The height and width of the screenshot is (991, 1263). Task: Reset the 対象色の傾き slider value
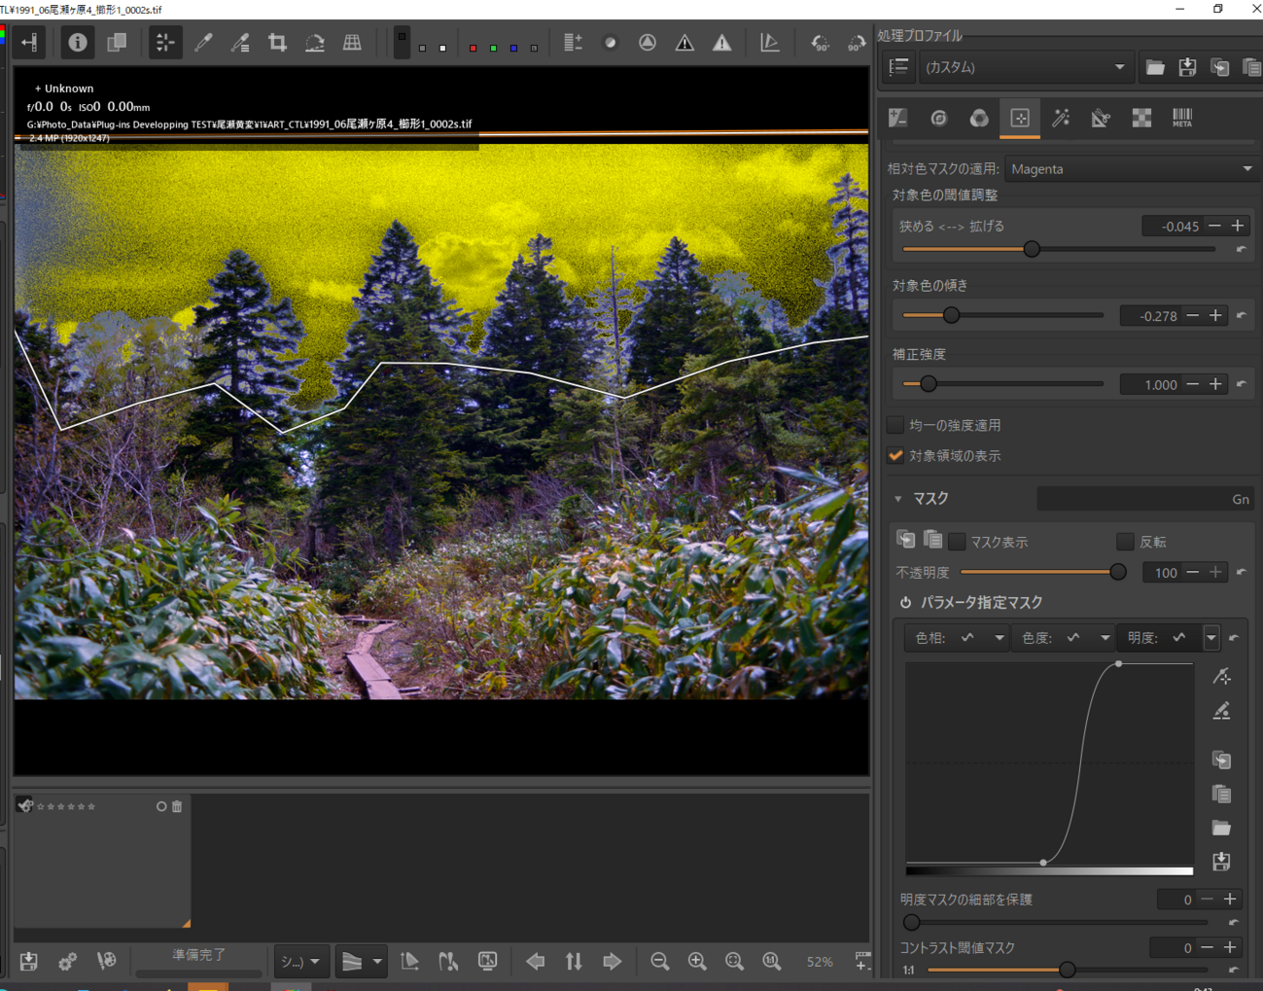1242,315
